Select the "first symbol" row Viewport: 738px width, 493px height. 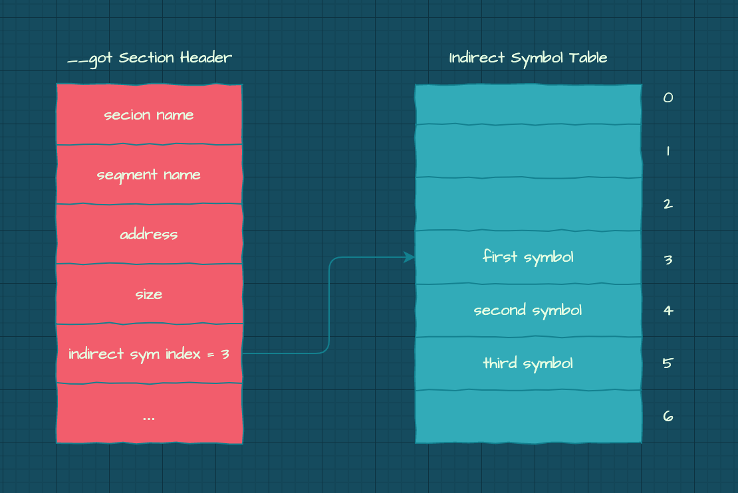point(529,257)
